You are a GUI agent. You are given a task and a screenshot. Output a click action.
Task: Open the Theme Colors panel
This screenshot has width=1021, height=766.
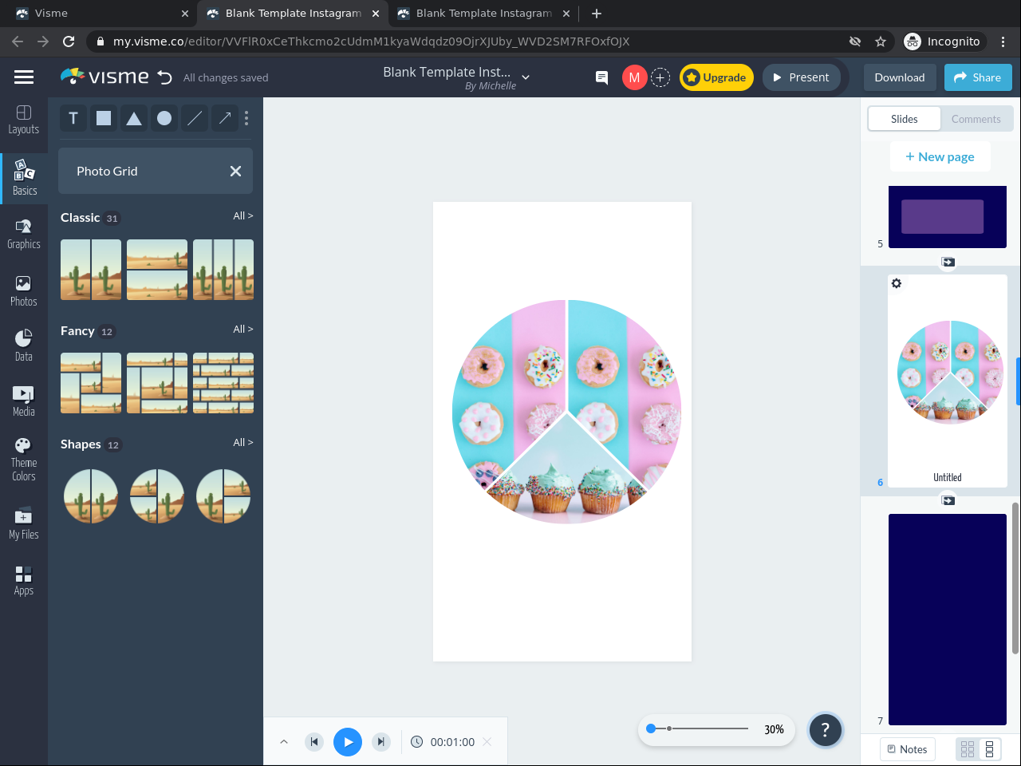click(24, 460)
